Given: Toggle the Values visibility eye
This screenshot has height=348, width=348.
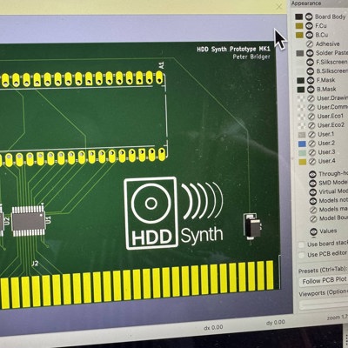Looking at the screenshot, I should pyautogui.click(x=313, y=231).
